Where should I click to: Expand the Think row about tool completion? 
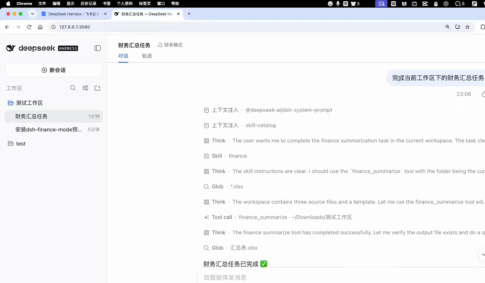344,233
